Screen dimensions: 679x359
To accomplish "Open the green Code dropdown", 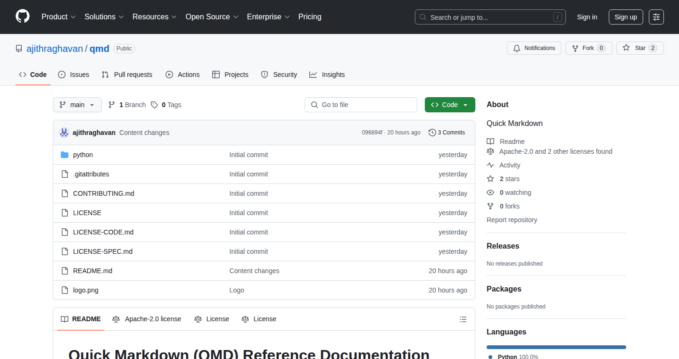I will [x=450, y=105].
